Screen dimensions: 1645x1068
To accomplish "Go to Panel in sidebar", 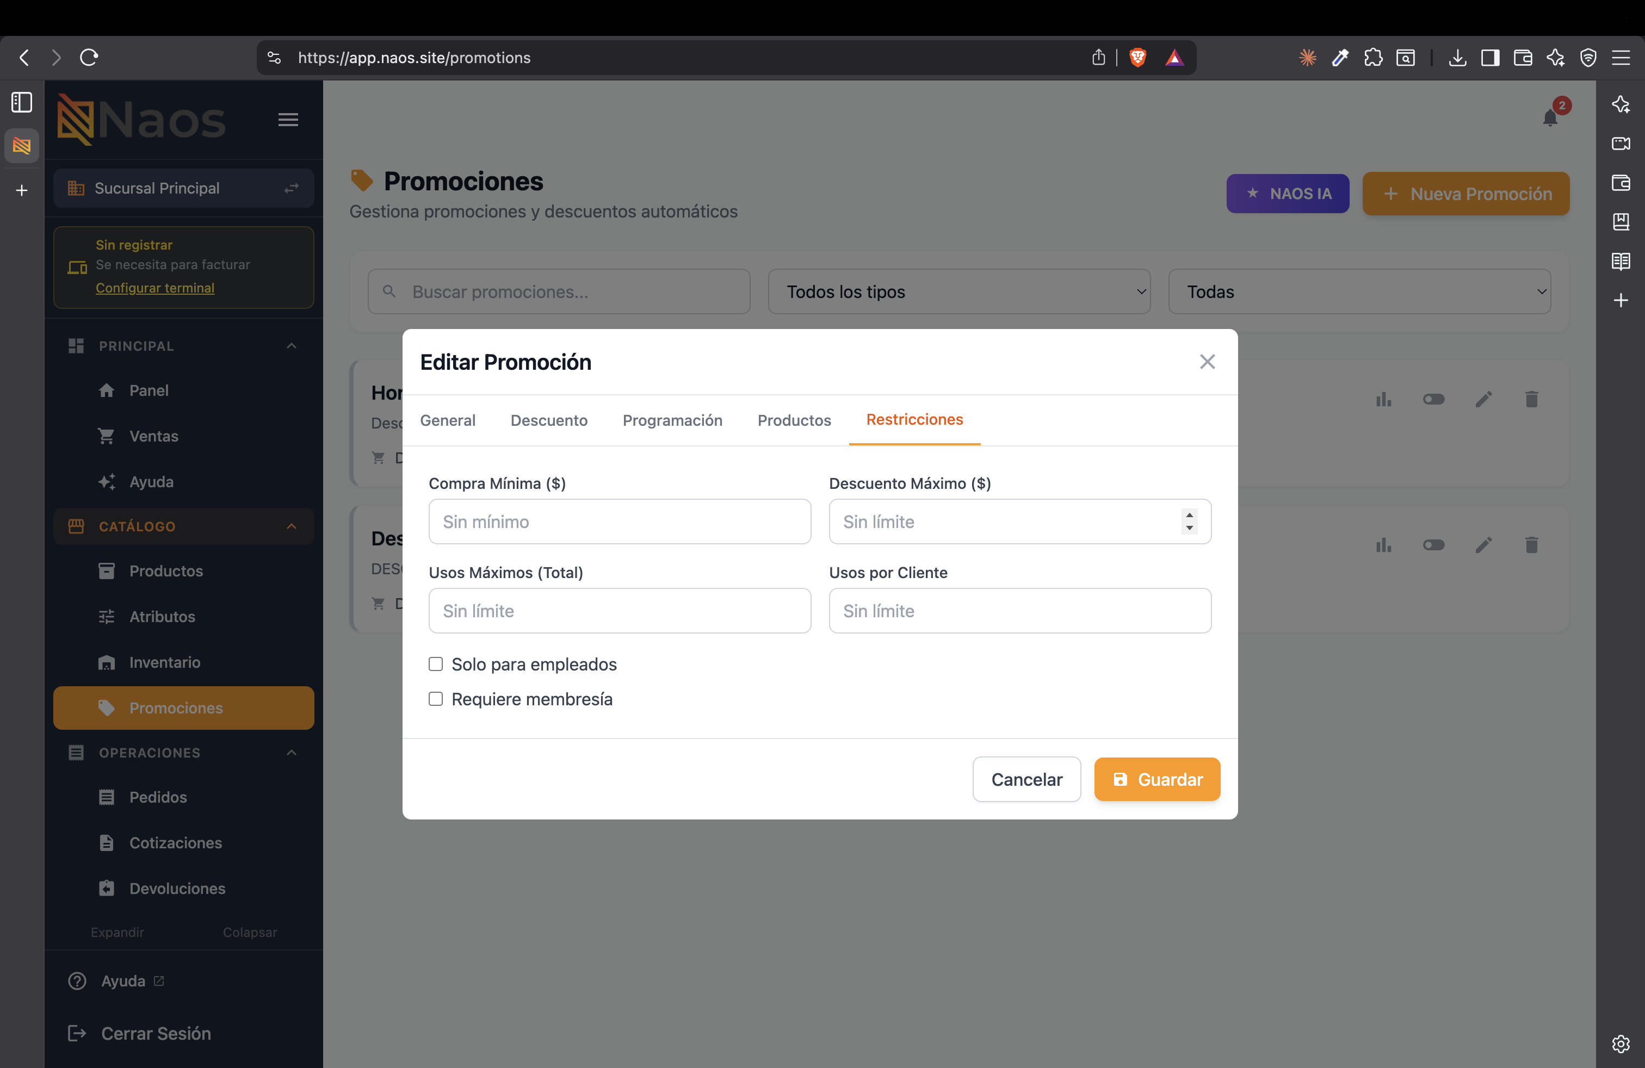I will point(183,390).
